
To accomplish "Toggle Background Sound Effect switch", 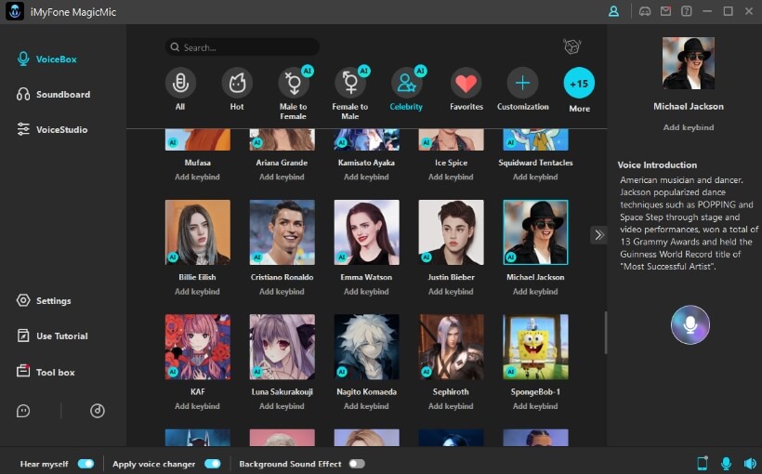I will point(357,464).
